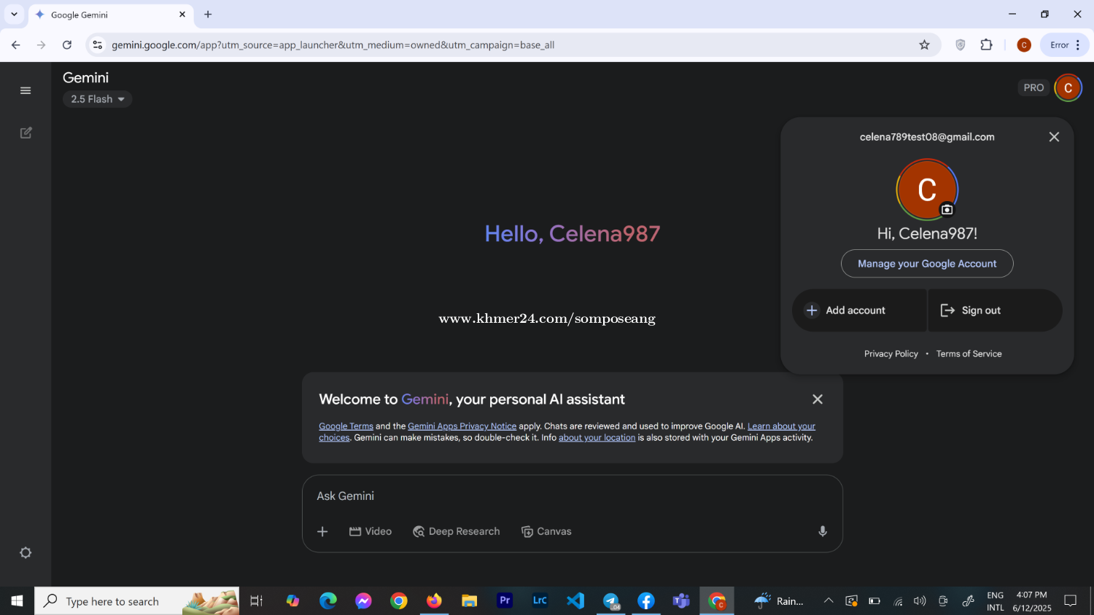Launch Lightroom Classic from taskbar
Viewport: 1094px width, 615px height.
[x=540, y=601]
